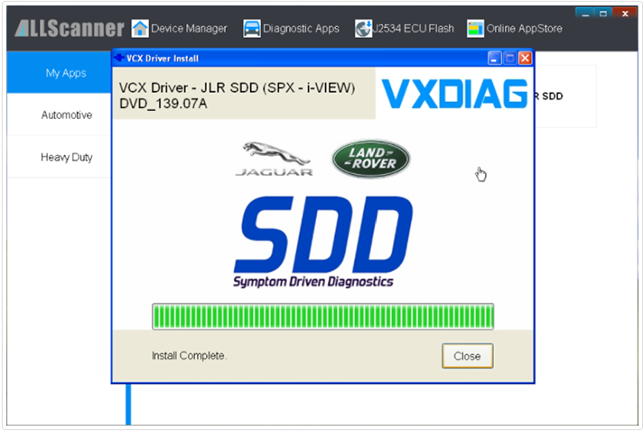Click the Diagnostic Apps car icon
The height and width of the screenshot is (431, 643).
coord(251,29)
